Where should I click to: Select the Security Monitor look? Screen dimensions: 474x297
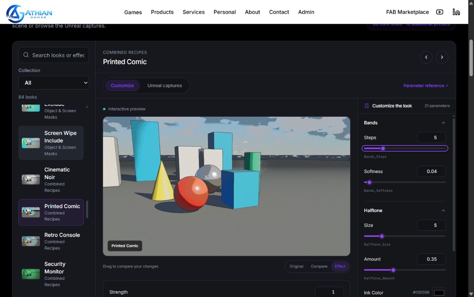pyautogui.click(x=51, y=274)
